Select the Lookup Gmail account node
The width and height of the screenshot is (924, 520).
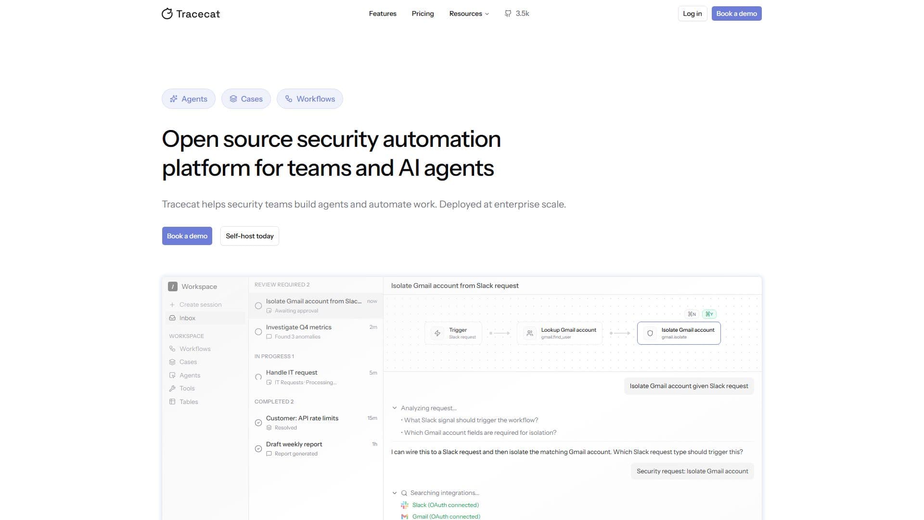(560, 333)
